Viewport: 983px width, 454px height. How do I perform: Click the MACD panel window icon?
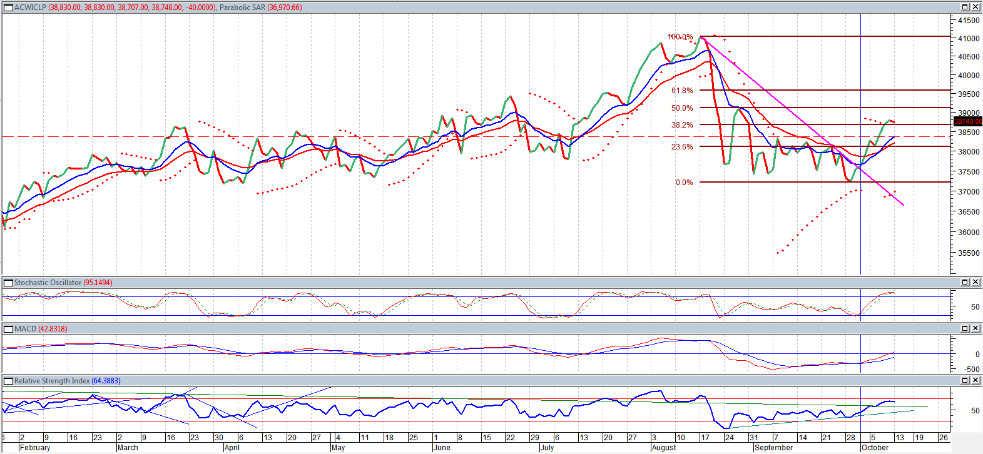click(8, 329)
